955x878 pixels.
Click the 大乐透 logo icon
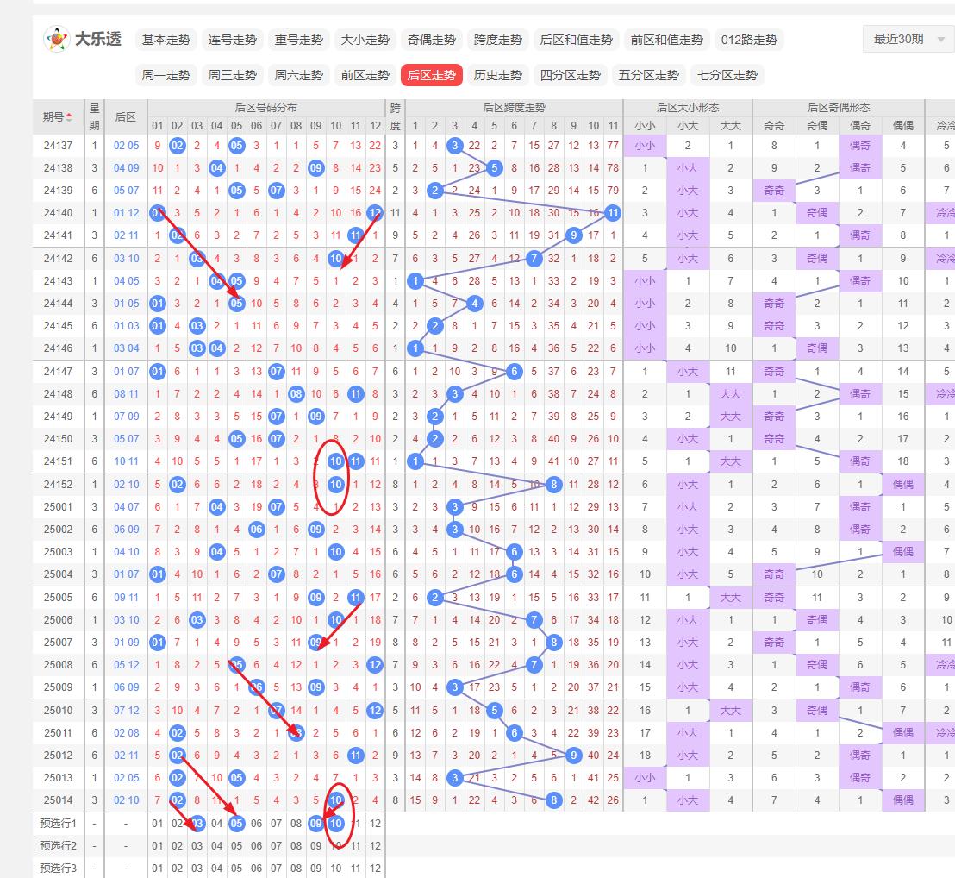pos(57,39)
